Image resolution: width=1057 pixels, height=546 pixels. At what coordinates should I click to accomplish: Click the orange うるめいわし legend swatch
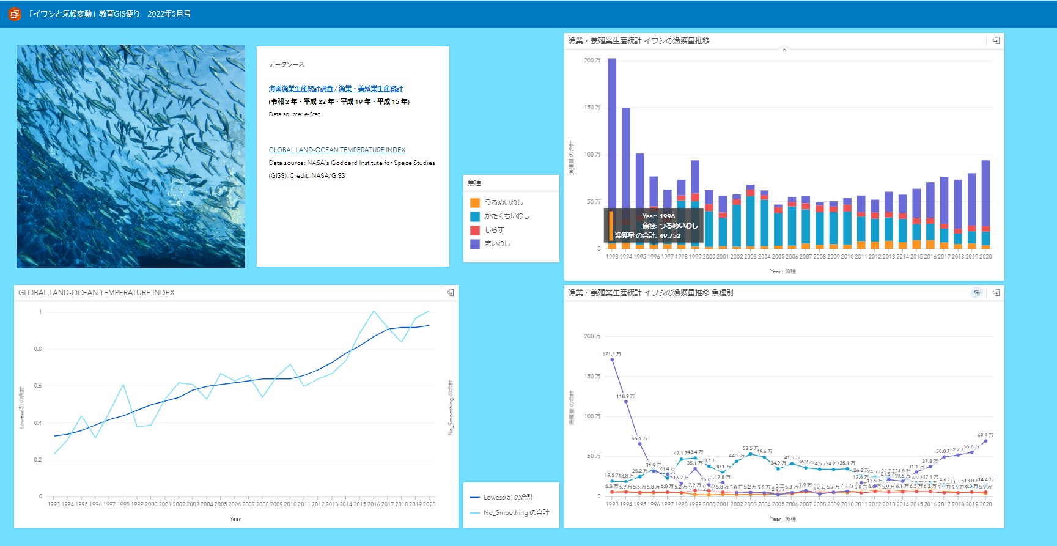[474, 202]
